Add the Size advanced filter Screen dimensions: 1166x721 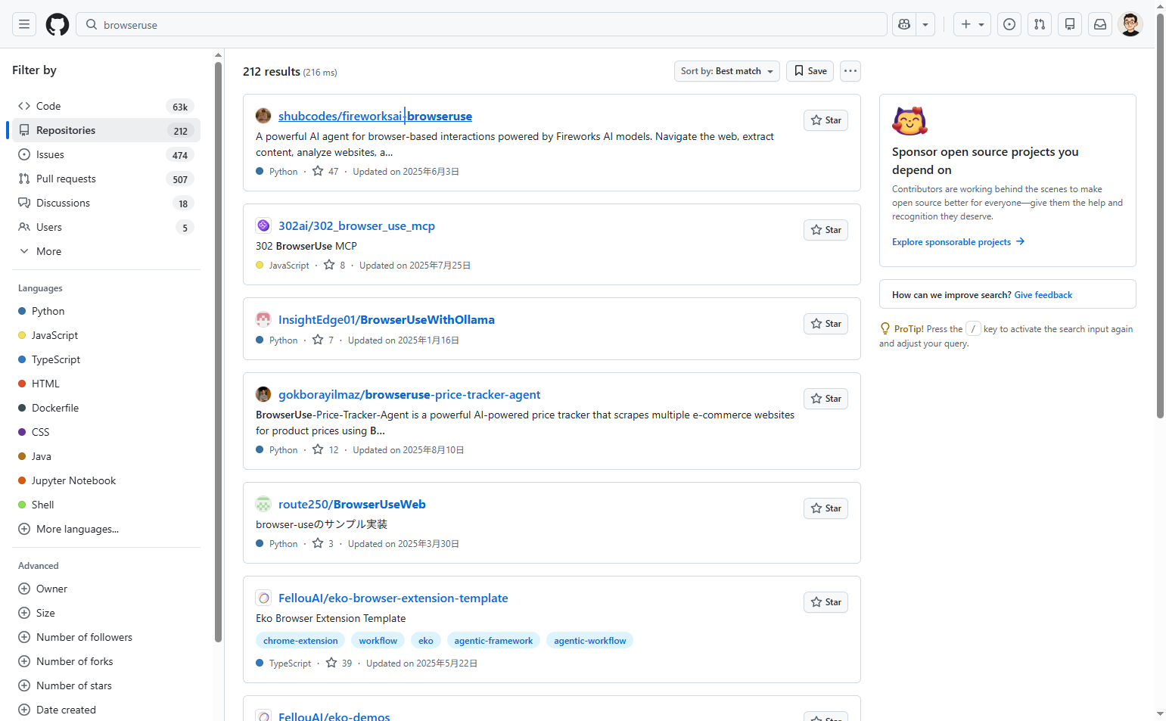pos(106,613)
